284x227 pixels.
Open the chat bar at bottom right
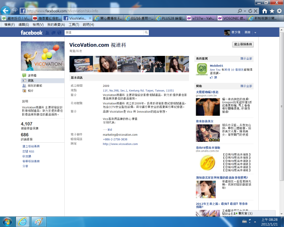coord(254,213)
